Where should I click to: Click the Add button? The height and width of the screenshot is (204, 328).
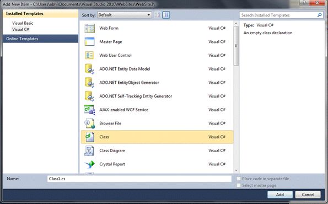pyautogui.click(x=280, y=195)
